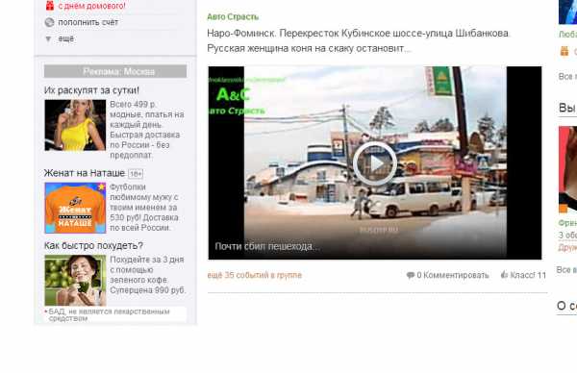
Task: Click the red gift icon beside с днём домового
Action: click(50, 6)
